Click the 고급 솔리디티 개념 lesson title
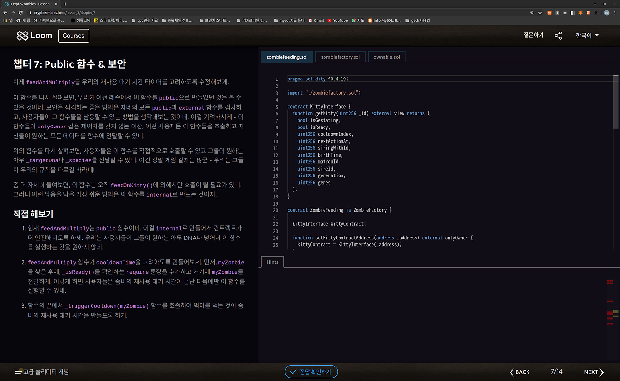The image size is (620, 381). pyautogui.click(x=46, y=372)
